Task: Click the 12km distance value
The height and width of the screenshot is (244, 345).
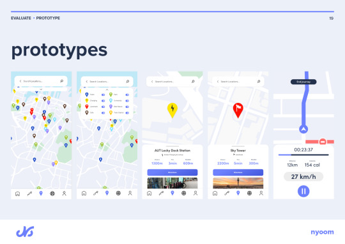Action: [x=293, y=165]
